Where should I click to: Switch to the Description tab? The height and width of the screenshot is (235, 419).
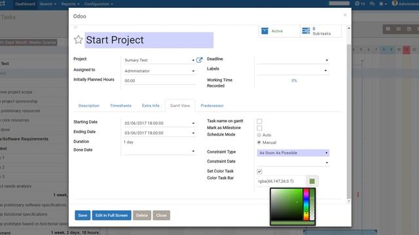click(x=89, y=106)
